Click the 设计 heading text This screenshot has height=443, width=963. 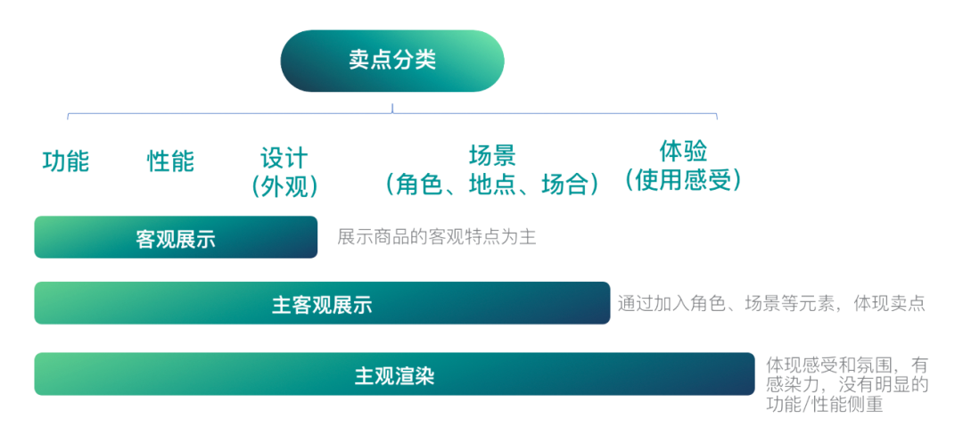[284, 158]
